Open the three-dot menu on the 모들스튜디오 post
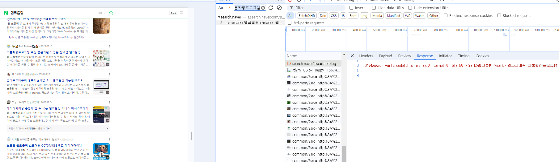Screen dimensions: 559x162 point(109,102)
